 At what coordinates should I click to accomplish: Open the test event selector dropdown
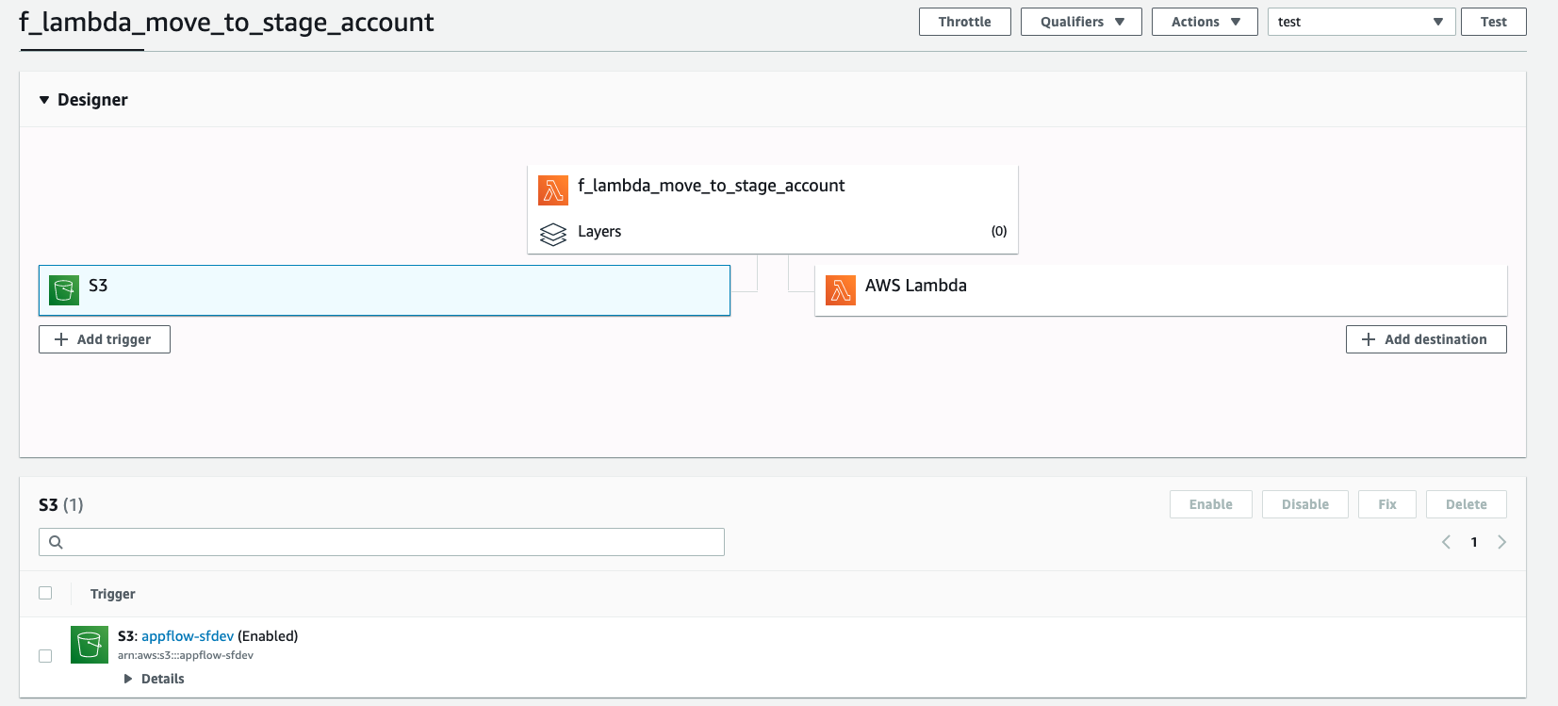pos(1361,22)
